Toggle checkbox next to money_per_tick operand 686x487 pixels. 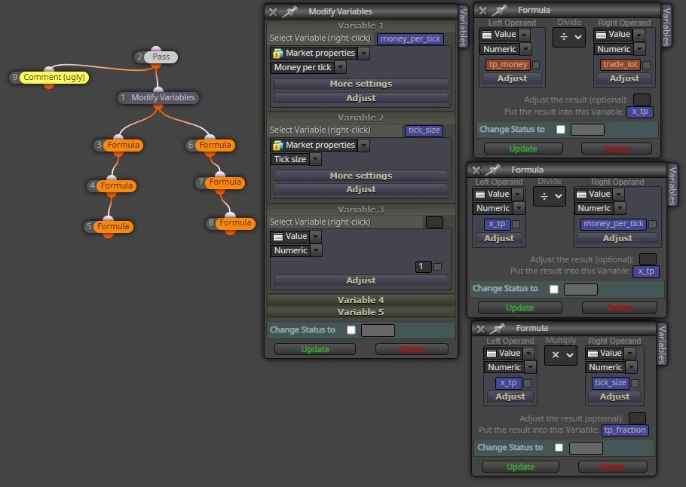pos(652,225)
